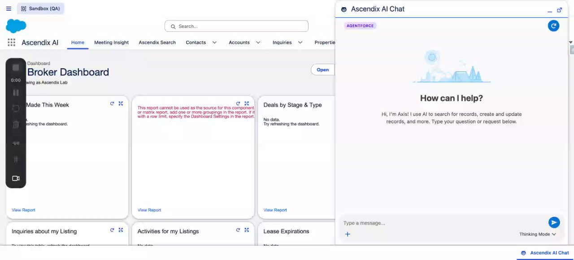Click the AGENTFORCE badge
Screen dimensions: 574x260
(360, 26)
